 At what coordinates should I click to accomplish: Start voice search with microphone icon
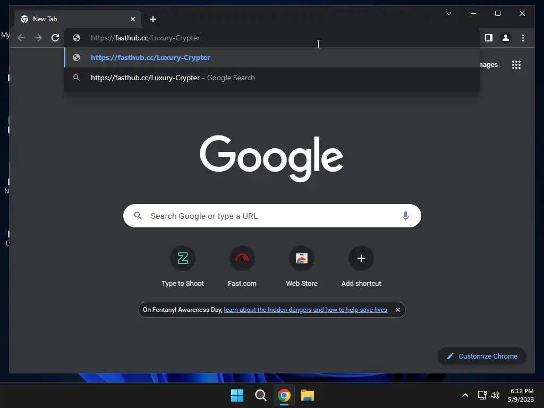[x=405, y=216]
